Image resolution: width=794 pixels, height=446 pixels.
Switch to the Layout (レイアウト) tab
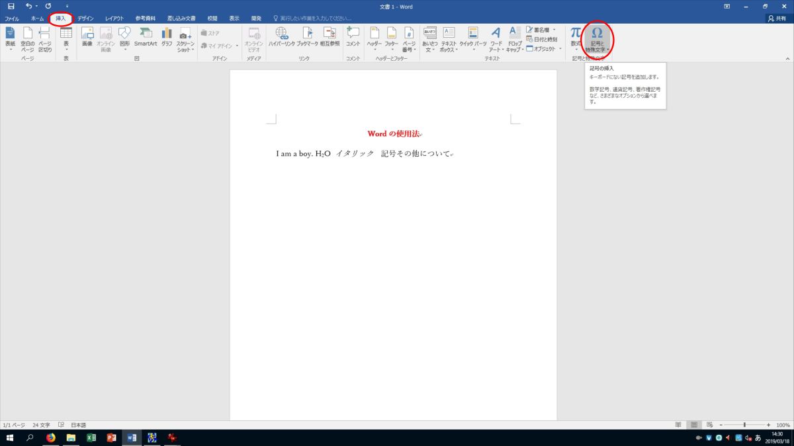tap(114, 19)
